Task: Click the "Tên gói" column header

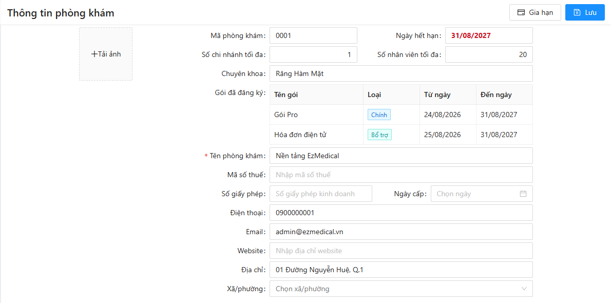Action: (316, 95)
